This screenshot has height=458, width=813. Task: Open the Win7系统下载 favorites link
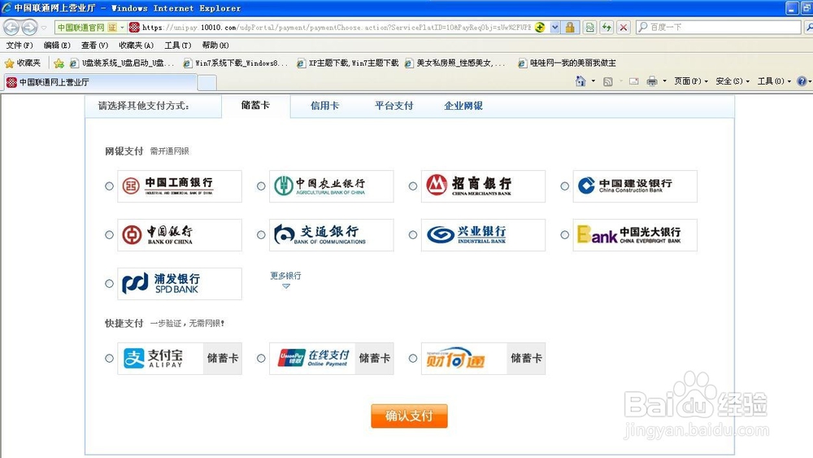coord(236,63)
